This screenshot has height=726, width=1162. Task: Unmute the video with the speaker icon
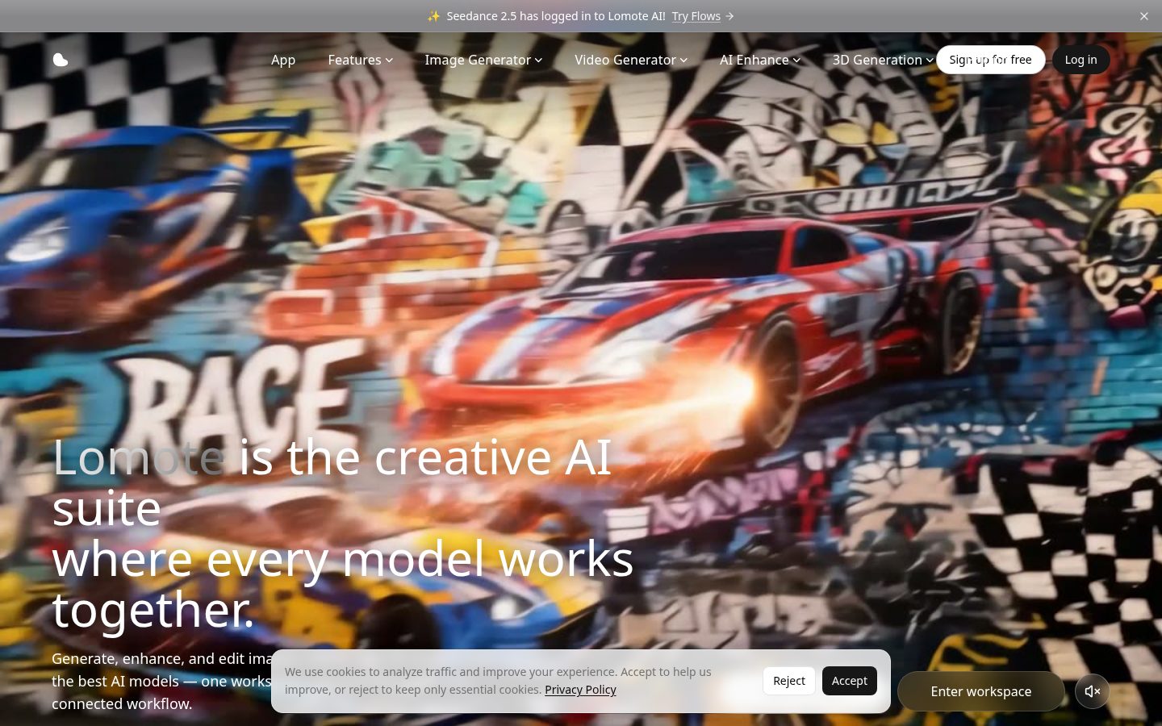pos(1092,691)
